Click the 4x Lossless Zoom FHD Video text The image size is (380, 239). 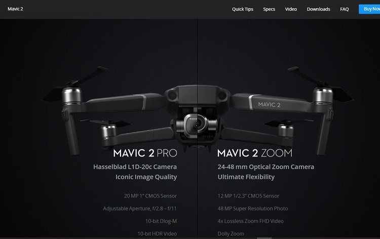pos(251,221)
